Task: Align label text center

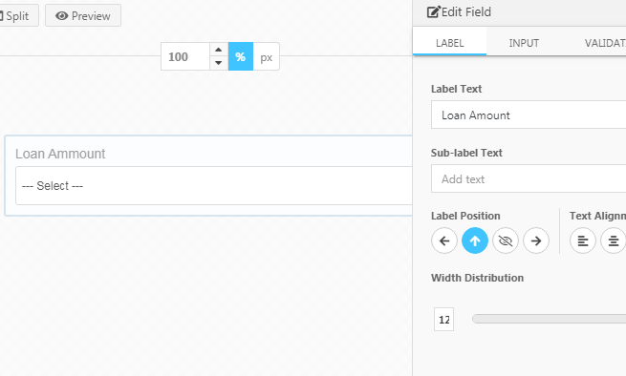Action: tap(614, 240)
